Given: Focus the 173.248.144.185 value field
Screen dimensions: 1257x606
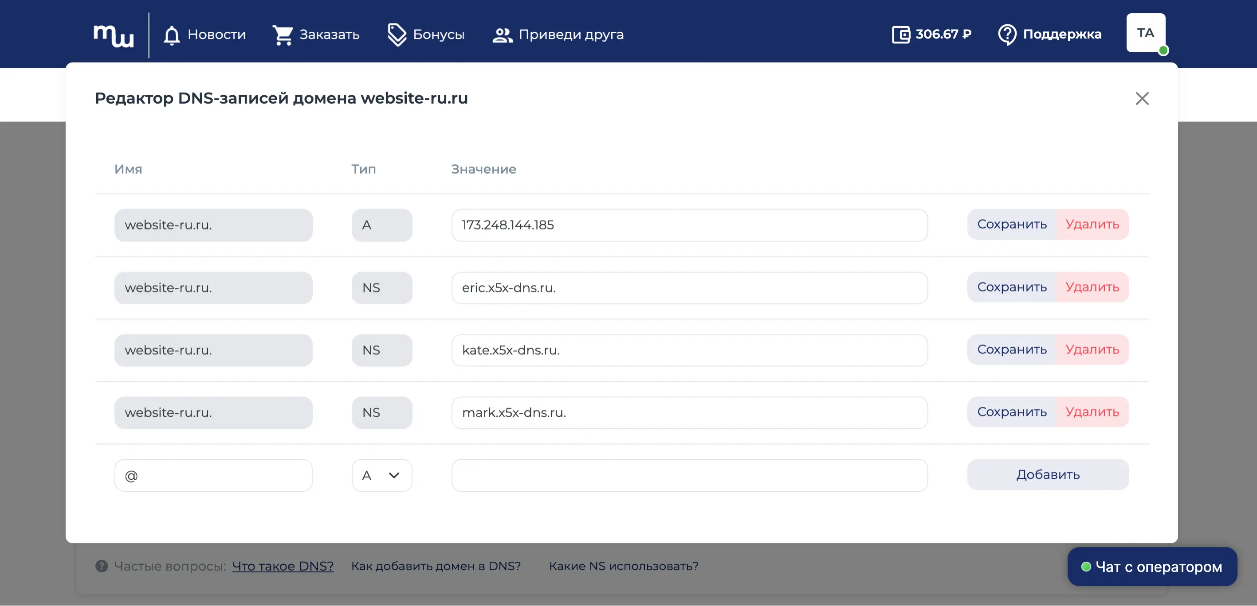Looking at the screenshot, I should pyautogui.click(x=689, y=225).
